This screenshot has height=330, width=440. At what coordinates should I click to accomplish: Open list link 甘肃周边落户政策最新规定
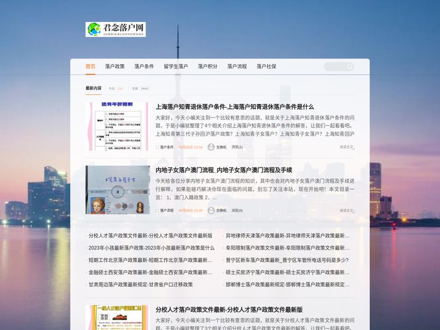[141, 285]
